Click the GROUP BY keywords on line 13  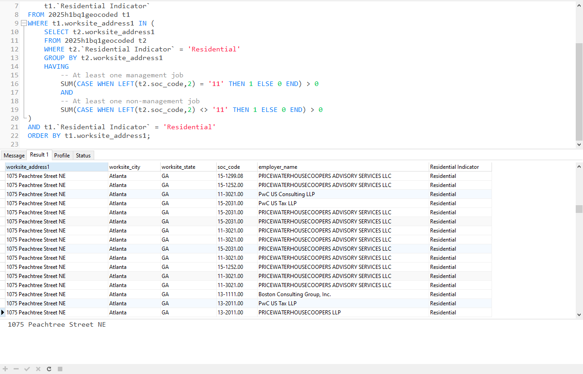coord(61,58)
